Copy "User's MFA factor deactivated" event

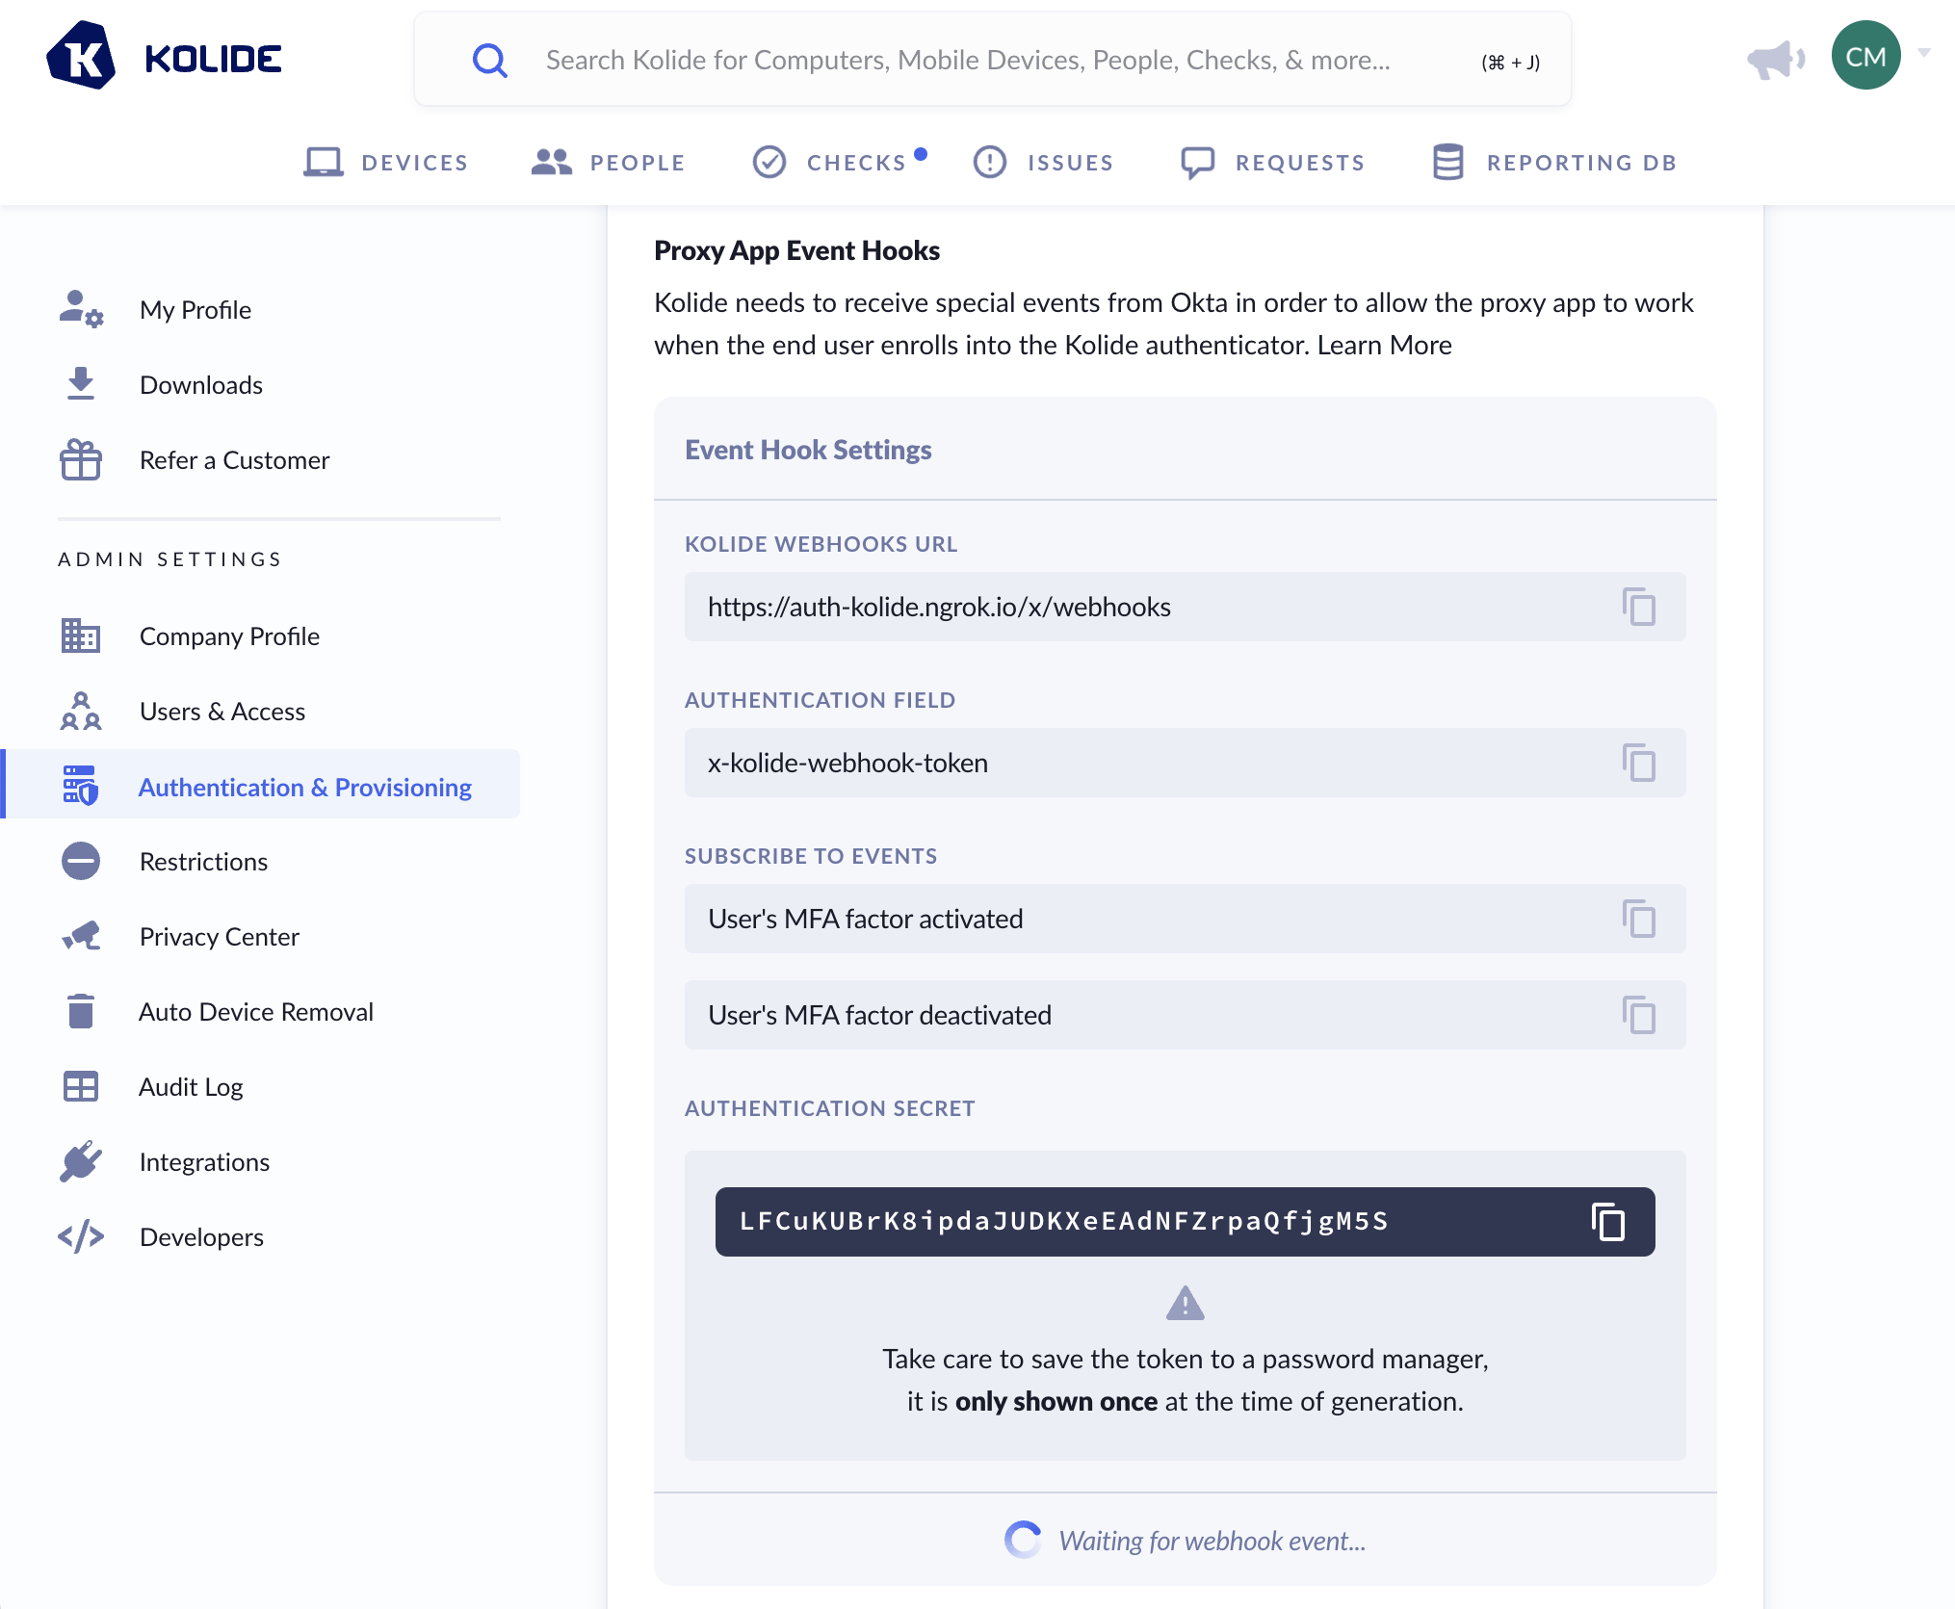pyautogui.click(x=1638, y=1015)
